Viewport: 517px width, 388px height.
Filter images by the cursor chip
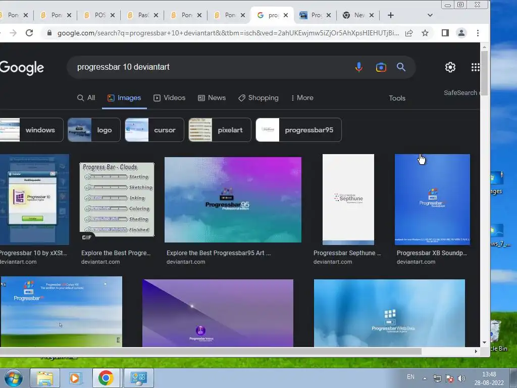(x=154, y=130)
